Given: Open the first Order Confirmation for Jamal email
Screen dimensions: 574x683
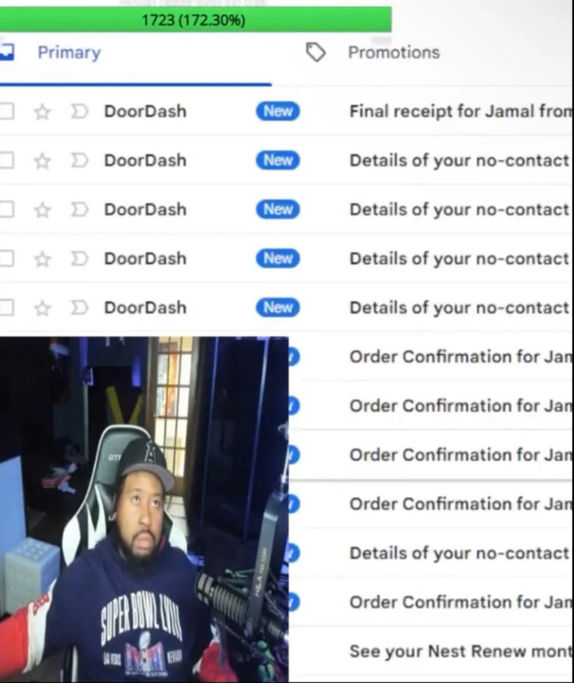Looking at the screenshot, I should (460, 357).
